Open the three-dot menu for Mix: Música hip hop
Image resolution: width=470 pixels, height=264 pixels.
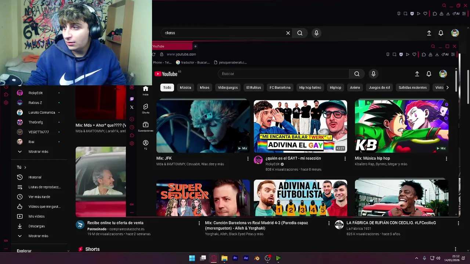446,159
